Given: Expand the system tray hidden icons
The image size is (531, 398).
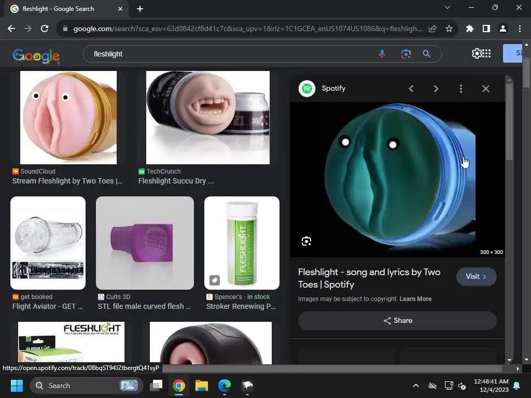Looking at the screenshot, I should tap(416, 386).
